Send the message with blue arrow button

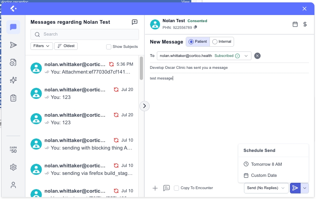(x=295, y=188)
